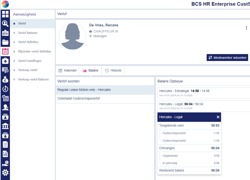
Task: Click the Hercules - Extralegal balance card
Action: 204,93
